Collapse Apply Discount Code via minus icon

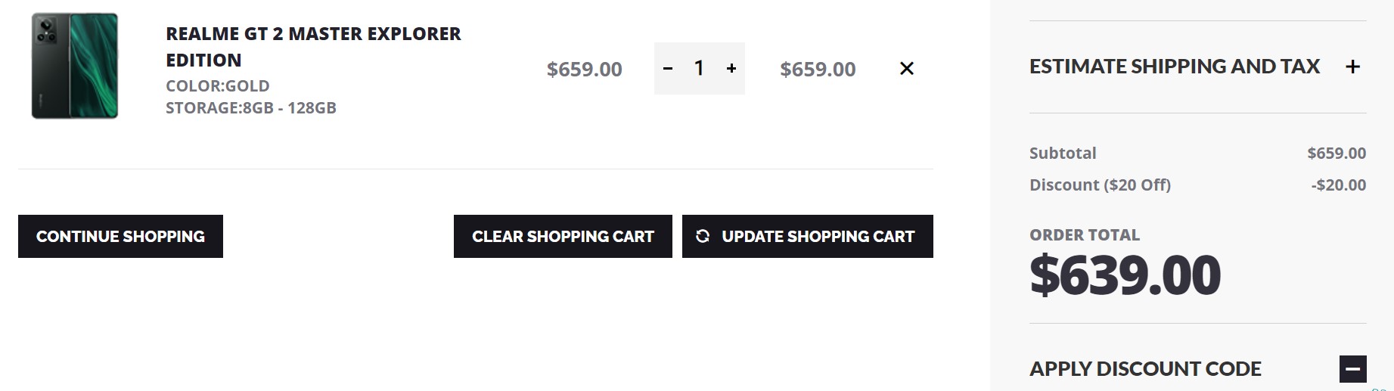click(x=1352, y=369)
